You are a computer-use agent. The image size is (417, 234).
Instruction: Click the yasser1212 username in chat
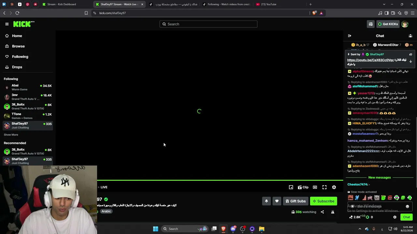pyautogui.click(x=366, y=93)
